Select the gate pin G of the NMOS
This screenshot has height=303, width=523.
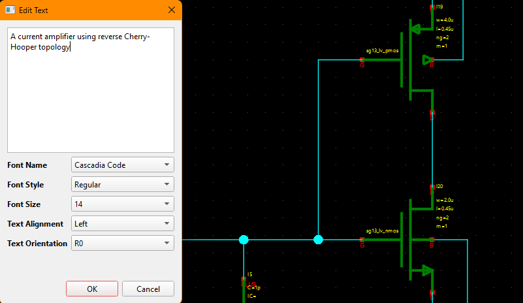click(362, 242)
